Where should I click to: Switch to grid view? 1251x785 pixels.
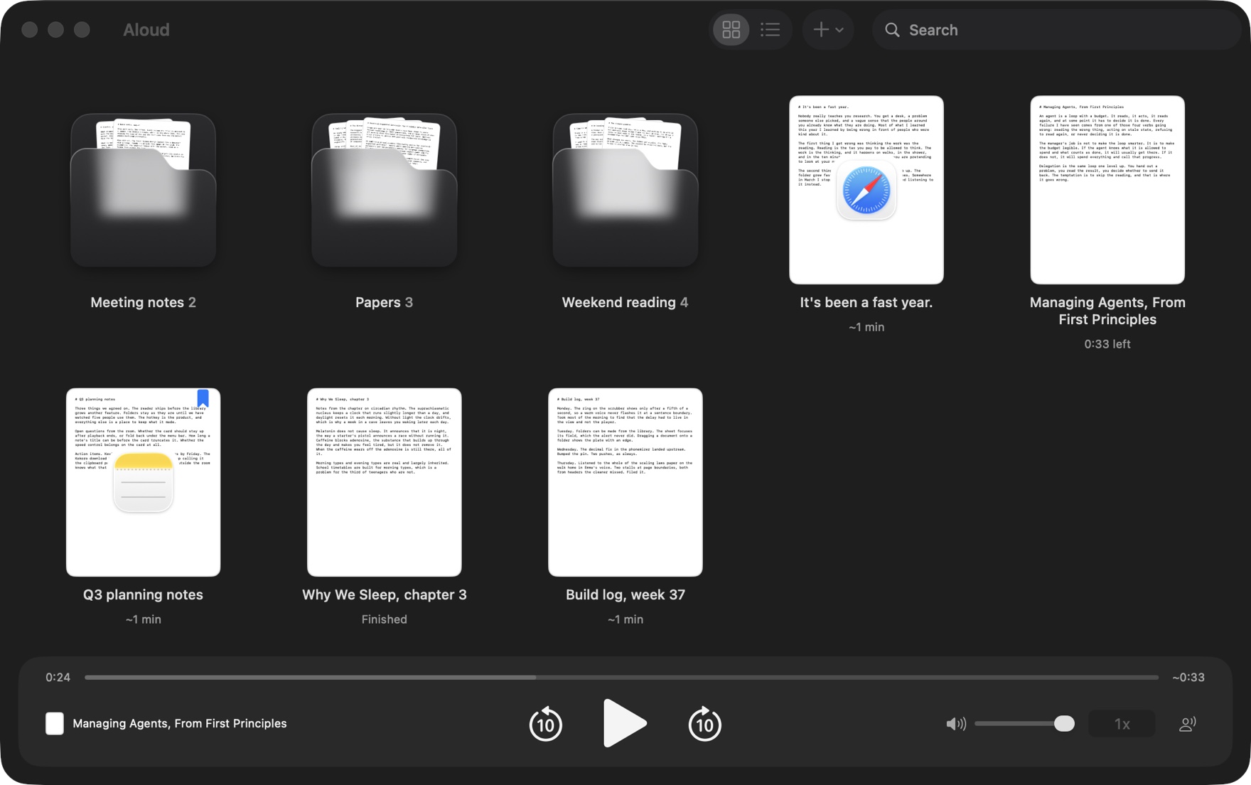pyautogui.click(x=731, y=30)
